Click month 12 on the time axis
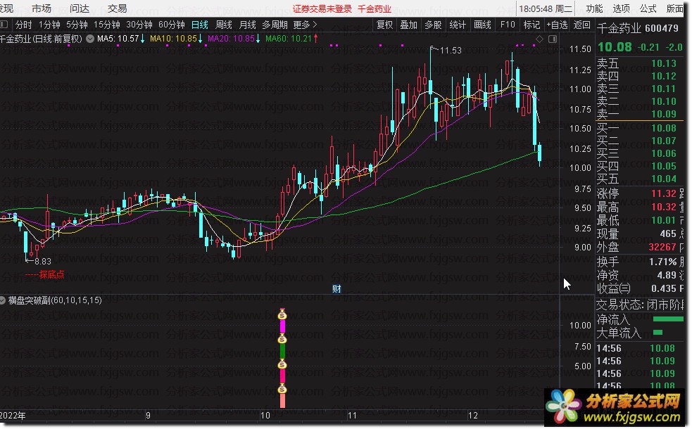This screenshot has height=429, width=692. (472, 416)
